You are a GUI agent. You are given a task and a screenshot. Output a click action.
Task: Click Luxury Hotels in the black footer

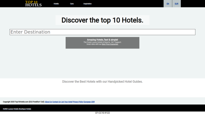(x=13, y=109)
